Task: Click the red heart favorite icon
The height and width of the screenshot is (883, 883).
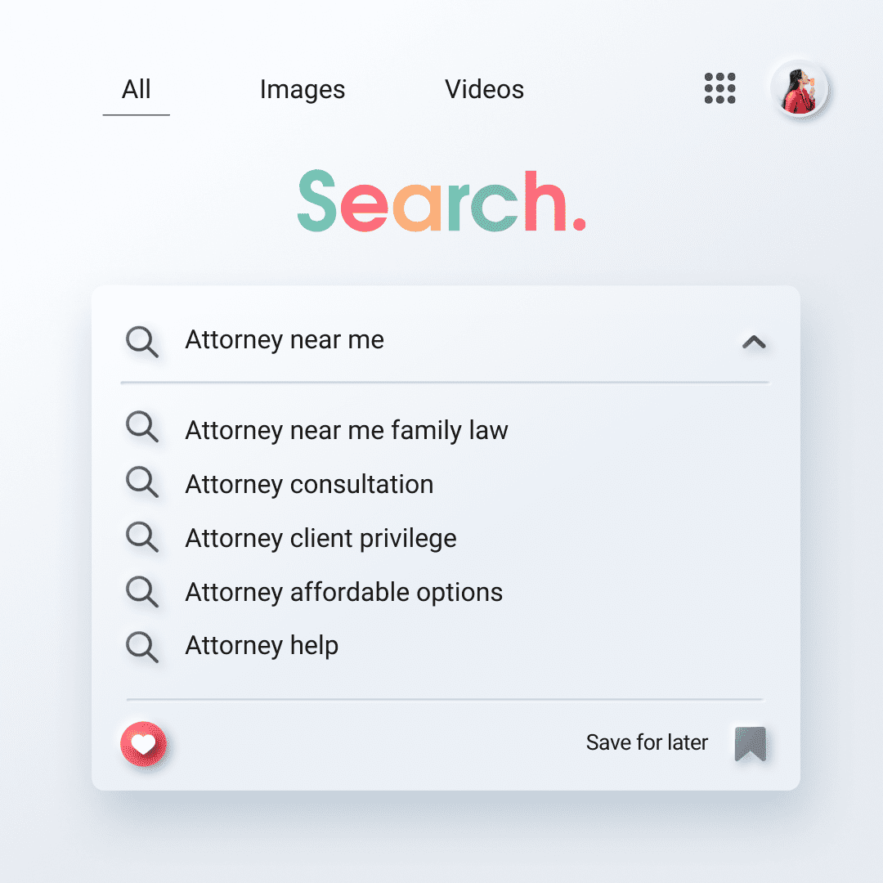Action: [143, 744]
